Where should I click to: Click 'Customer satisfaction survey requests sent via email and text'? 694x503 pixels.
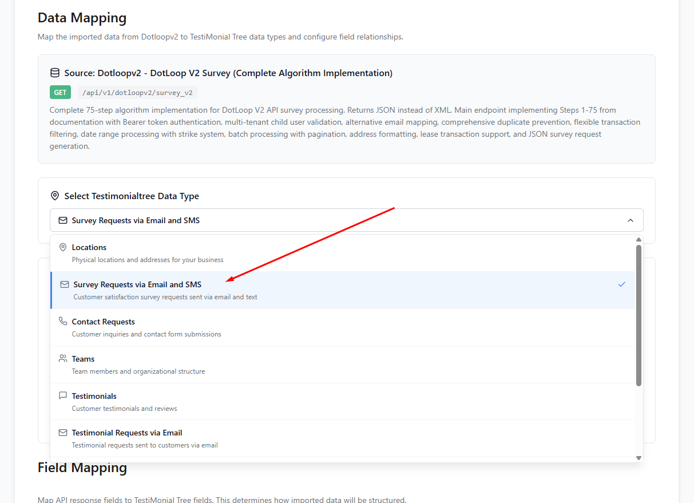point(165,297)
